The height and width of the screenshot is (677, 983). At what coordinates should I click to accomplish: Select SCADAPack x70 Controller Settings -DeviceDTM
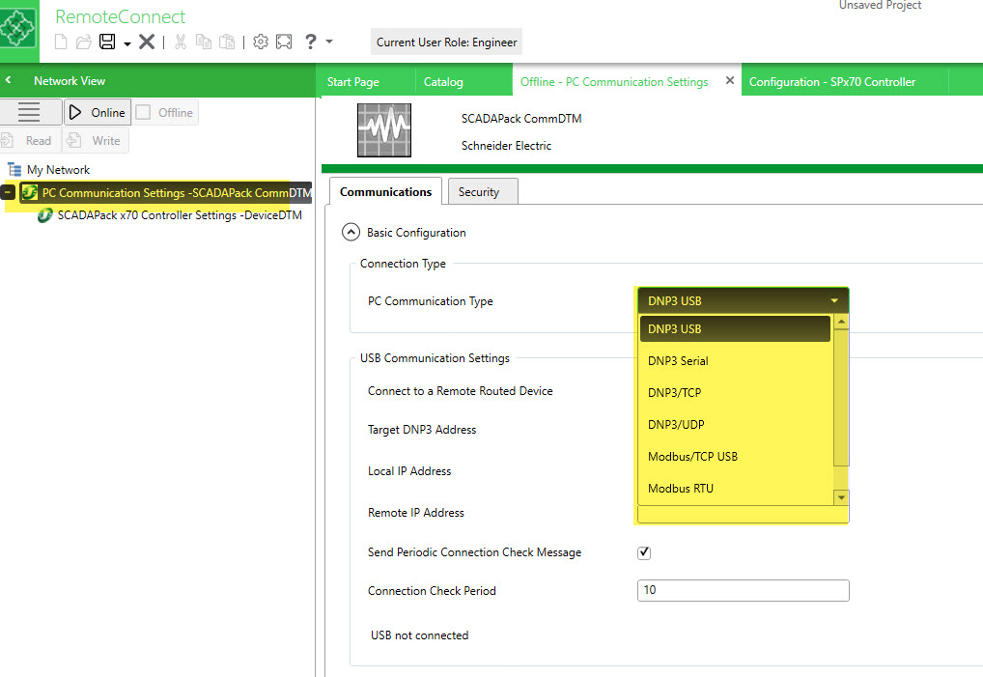coord(180,215)
